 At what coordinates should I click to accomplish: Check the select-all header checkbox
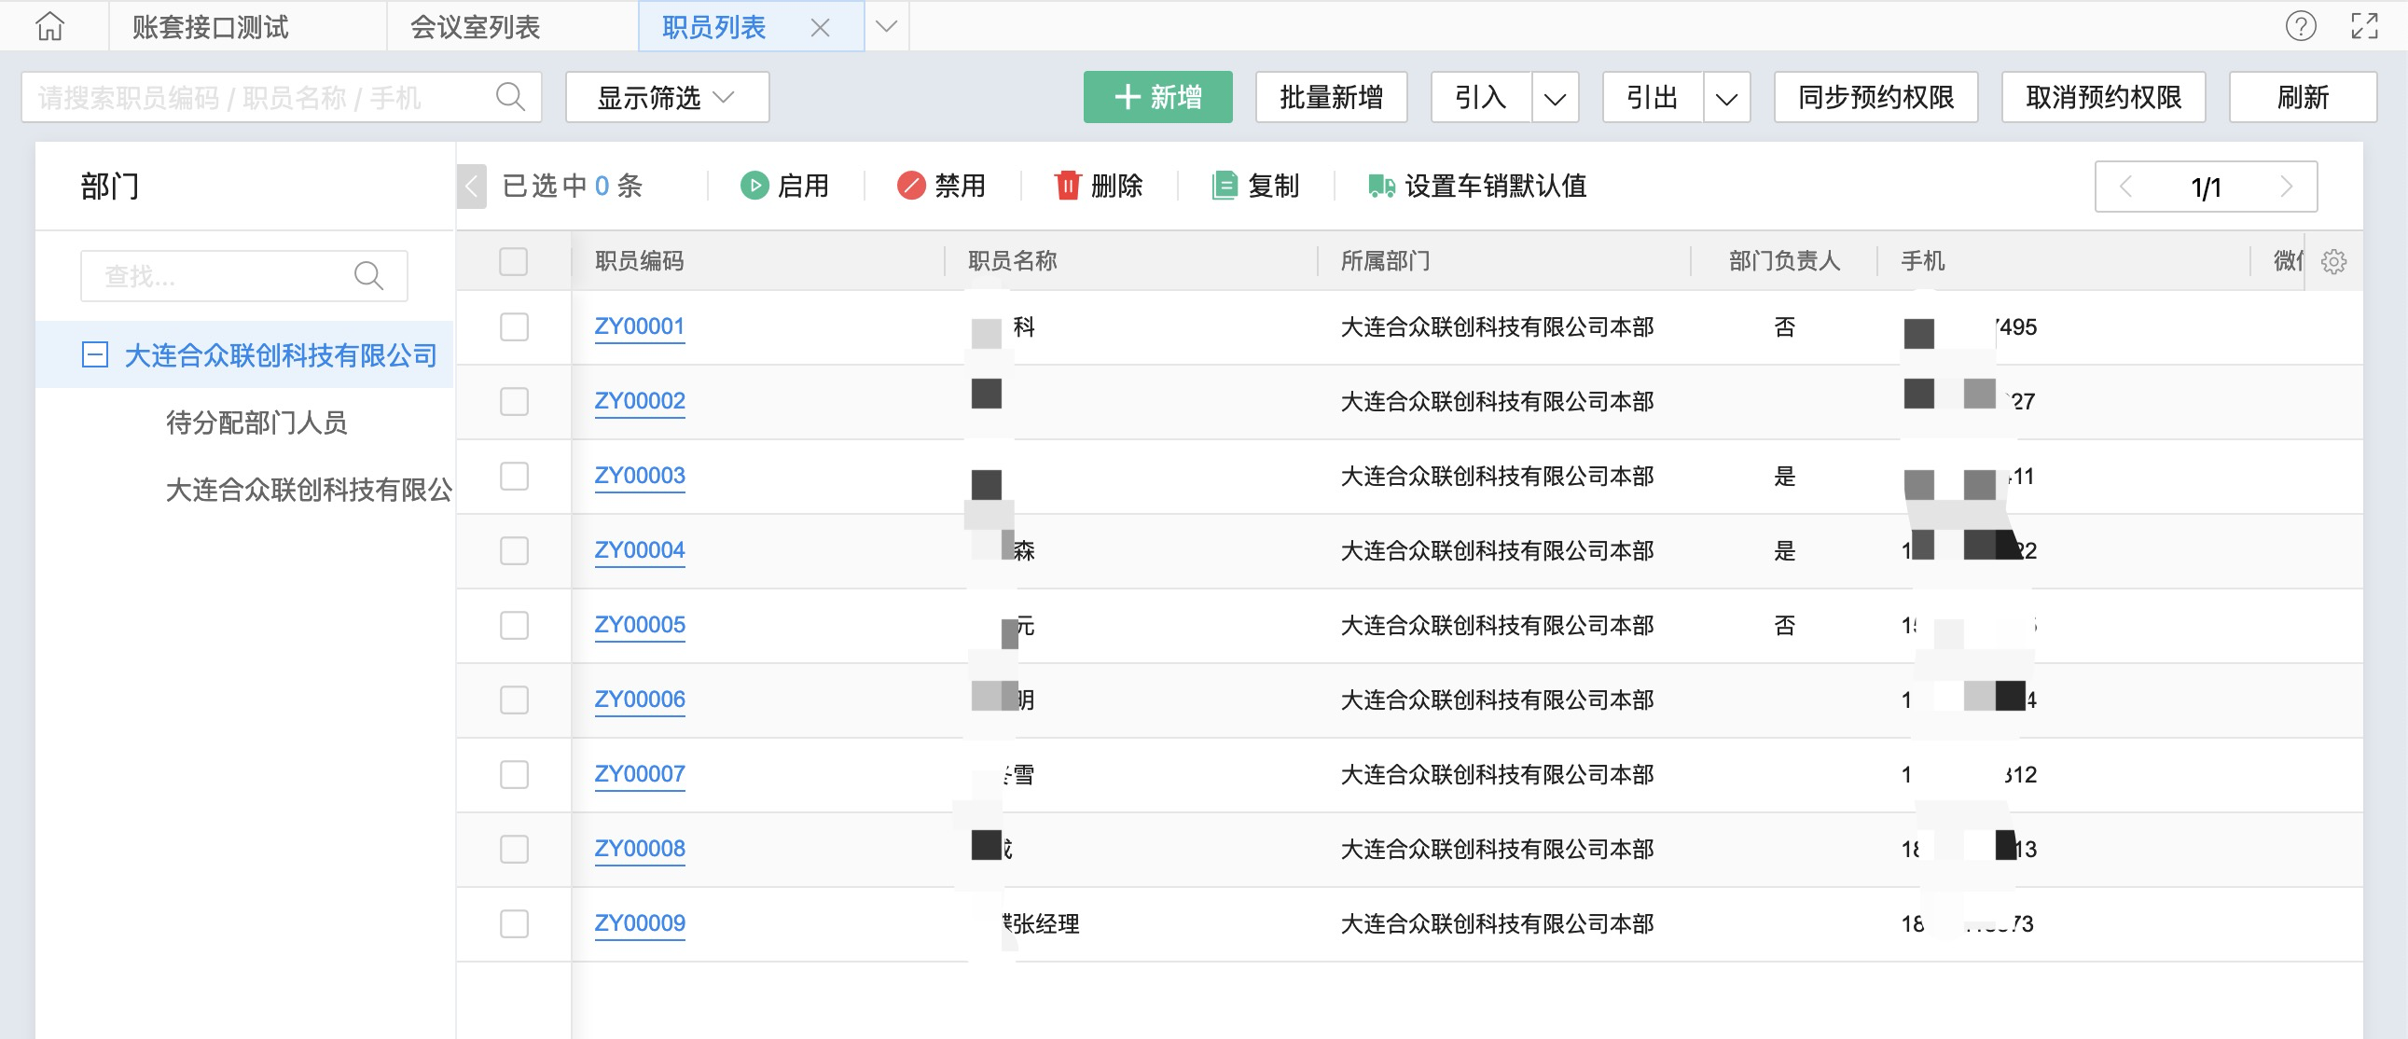(513, 262)
